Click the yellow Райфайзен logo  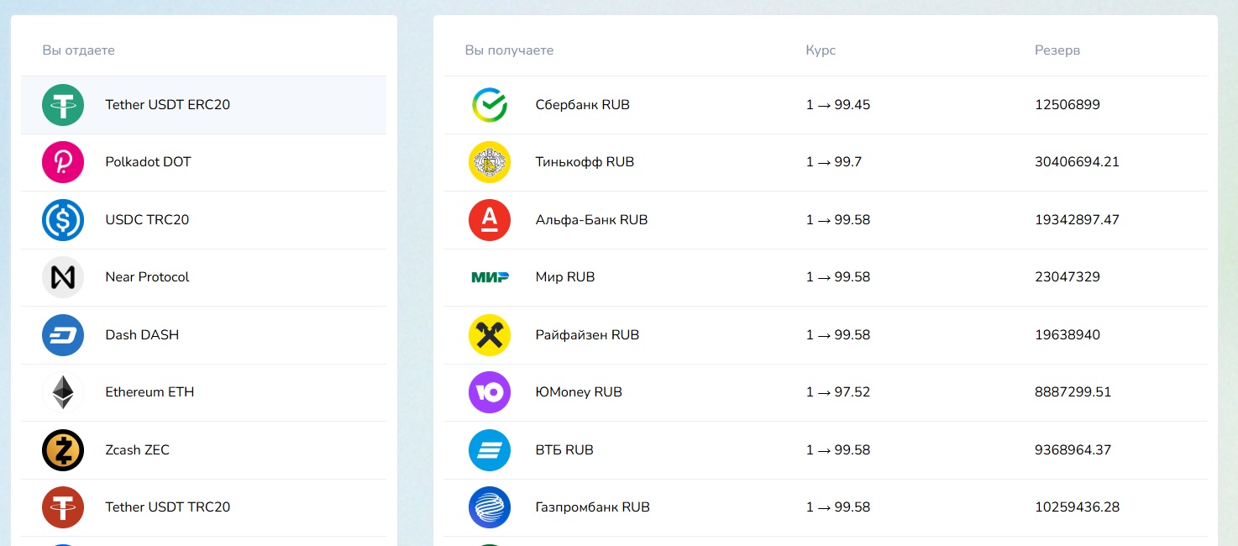pyautogui.click(x=490, y=335)
